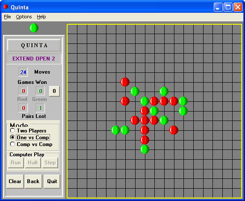Click the lowest green ball on the board
Screen dimensions: 245x201
tap(145, 149)
